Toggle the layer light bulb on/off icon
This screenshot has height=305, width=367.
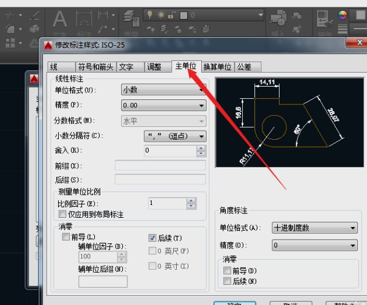(x=150, y=15)
